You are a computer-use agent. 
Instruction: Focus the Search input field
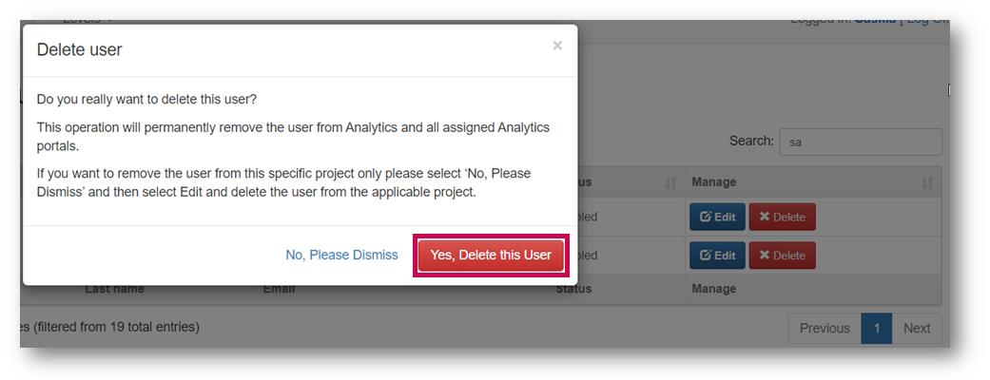coord(861,142)
